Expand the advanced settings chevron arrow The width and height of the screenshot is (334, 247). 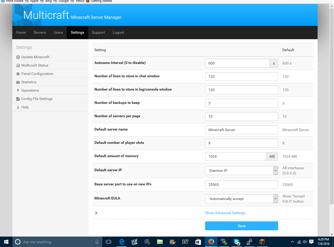(x=96, y=213)
